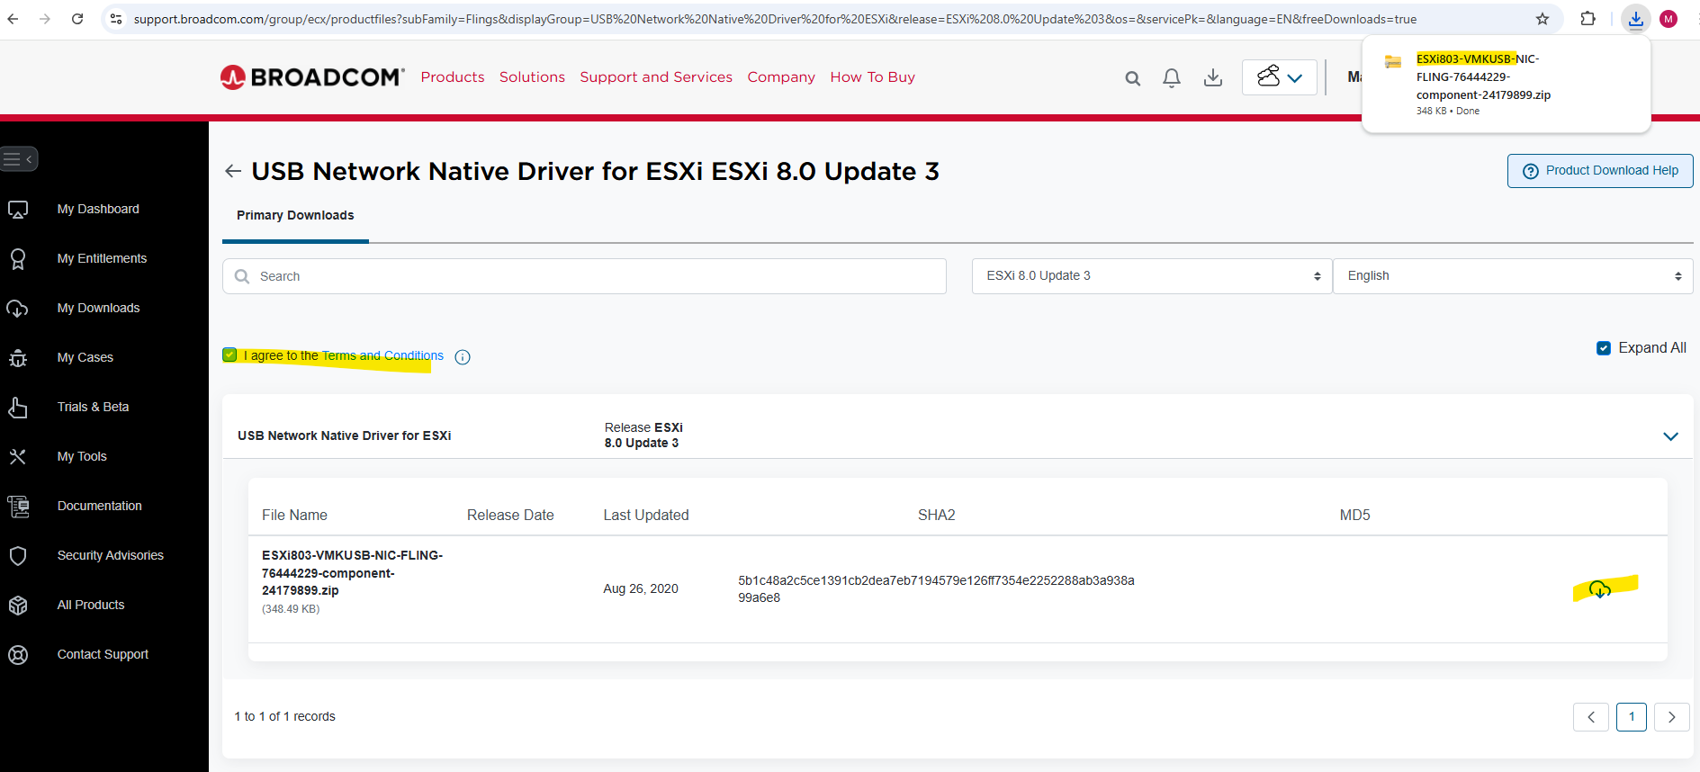Click the Documentation sidebar icon
1700x772 pixels.
(x=18, y=507)
